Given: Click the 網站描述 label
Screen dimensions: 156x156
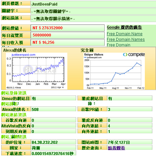Looking at the screenshot, I should (x=16, y=18).
